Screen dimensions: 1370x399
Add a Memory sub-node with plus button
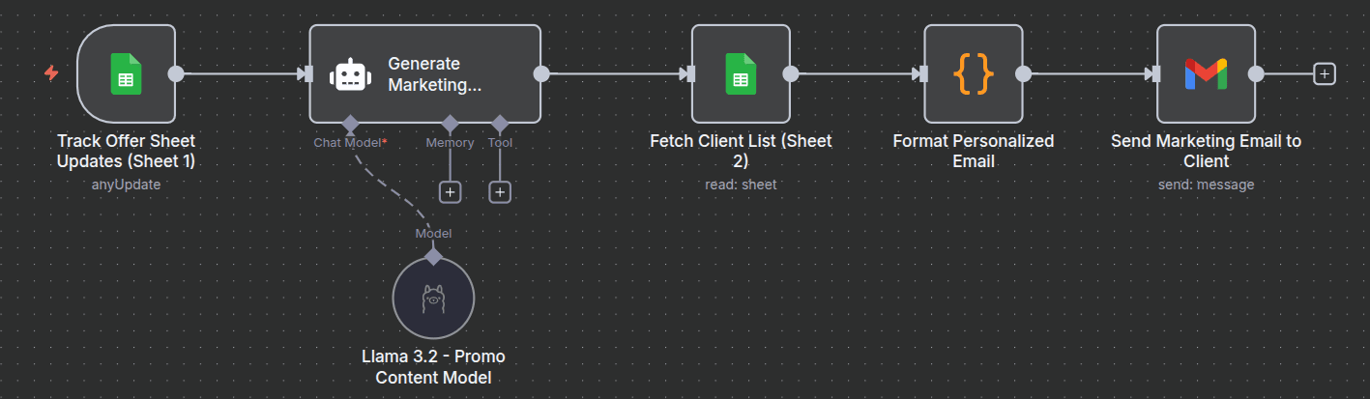click(x=450, y=192)
